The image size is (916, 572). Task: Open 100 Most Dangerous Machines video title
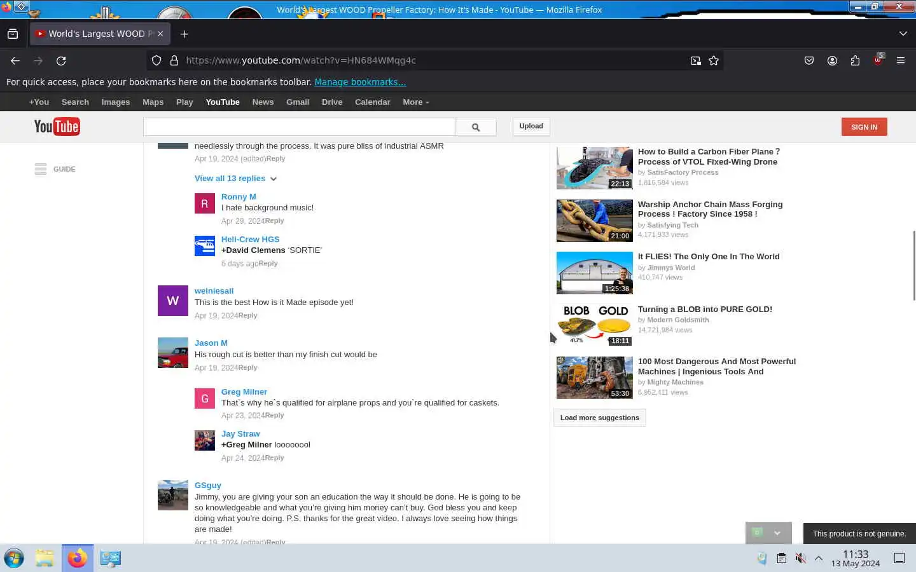[717, 367]
